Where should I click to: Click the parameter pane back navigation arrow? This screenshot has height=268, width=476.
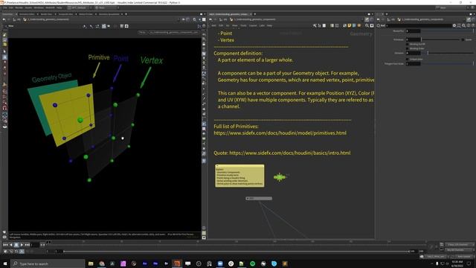coord(379,19)
